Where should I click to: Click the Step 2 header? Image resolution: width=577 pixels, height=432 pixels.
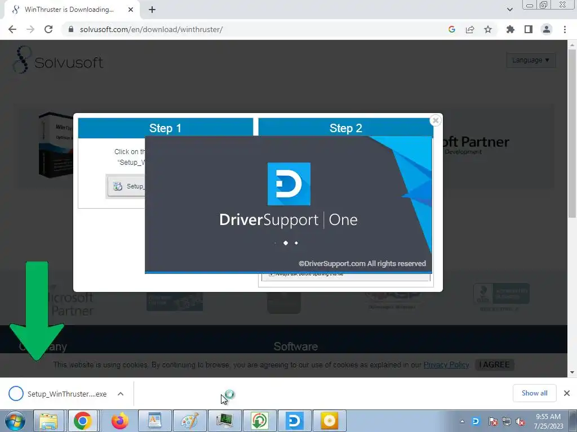click(345, 128)
